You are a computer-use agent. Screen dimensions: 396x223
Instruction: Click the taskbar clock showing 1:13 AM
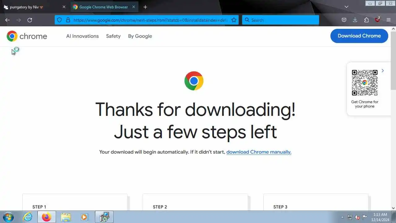380,217
